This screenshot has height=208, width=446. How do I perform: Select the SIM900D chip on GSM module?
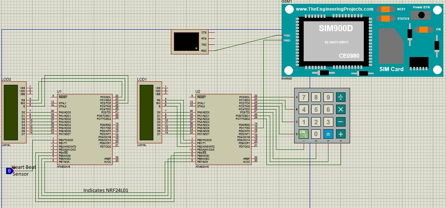tap(334, 41)
